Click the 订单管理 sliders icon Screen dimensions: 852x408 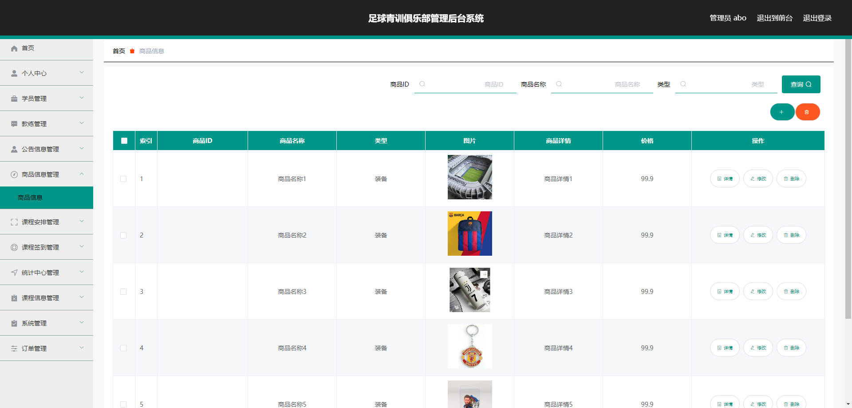14,349
